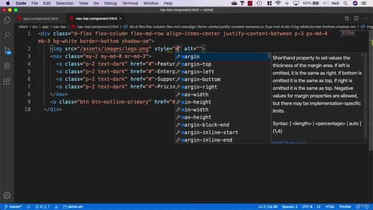Click the Prettier status bar item
Image resolution: width=373 pixels, height=210 pixels.
coord(345,206)
